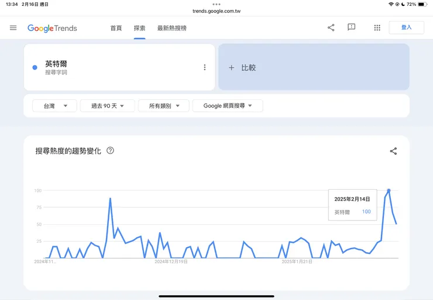
Task: Open the three-dot menu for 英特爾
Action: point(205,67)
